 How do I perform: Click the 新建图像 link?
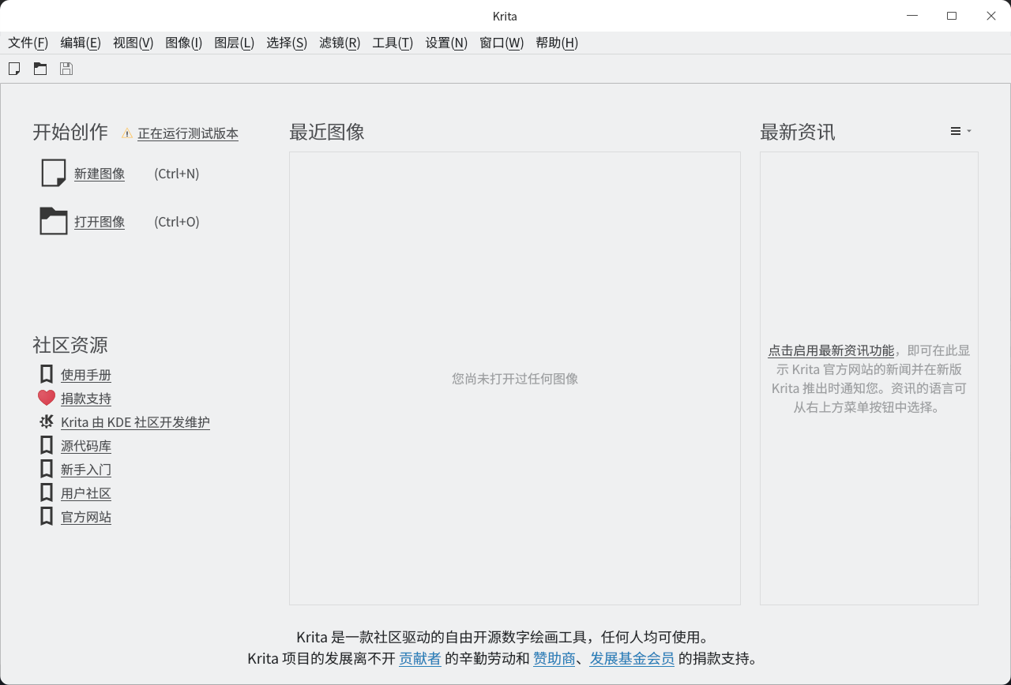click(100, 174)
